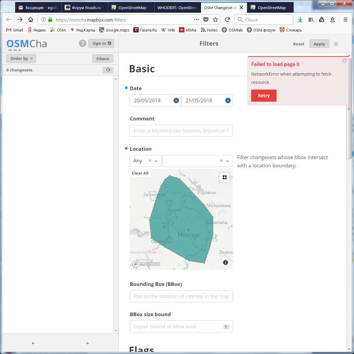Screen dimensions: 354x354
Task: Click the browser back arrow
Action: (x=9, y=20)
